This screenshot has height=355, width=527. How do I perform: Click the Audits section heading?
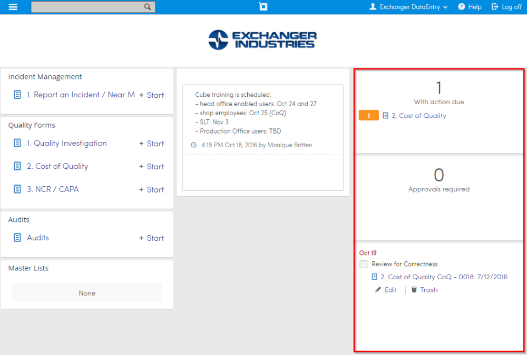pos(19,220)
